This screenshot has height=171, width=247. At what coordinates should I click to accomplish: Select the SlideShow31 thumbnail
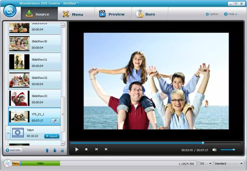(19, 61)
